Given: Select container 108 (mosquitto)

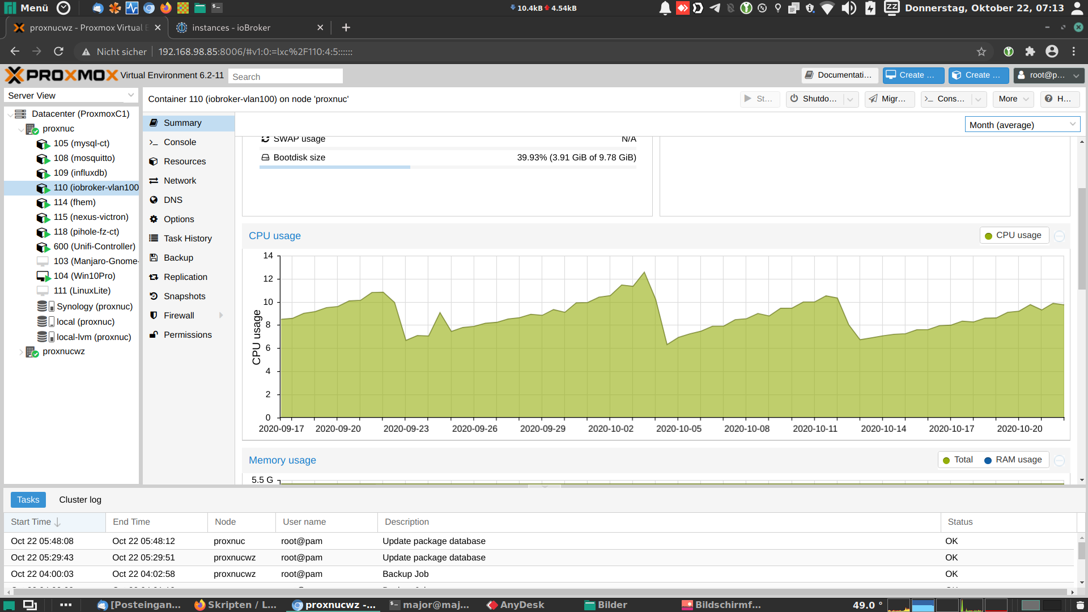Looking at the screenshot, I should point(84,158).
